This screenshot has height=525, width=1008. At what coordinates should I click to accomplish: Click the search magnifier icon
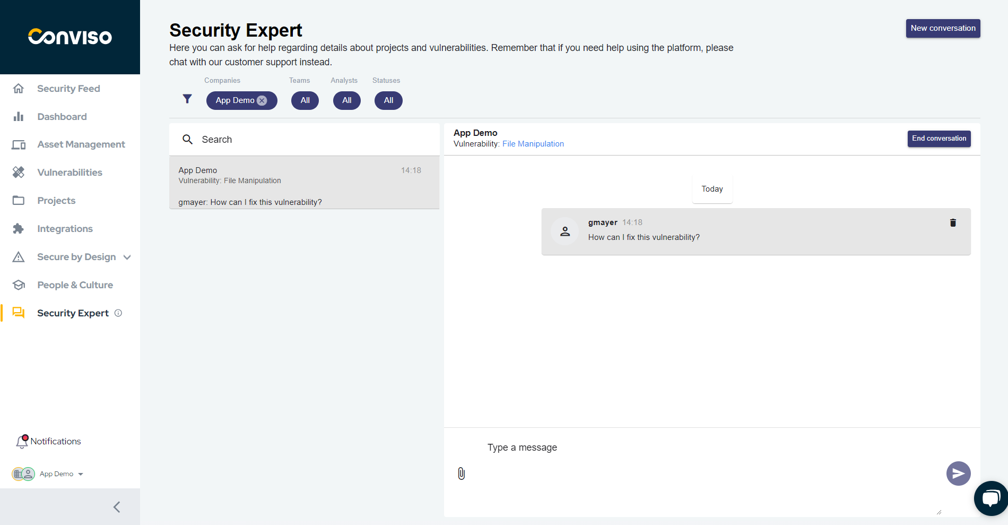point(187,140)
